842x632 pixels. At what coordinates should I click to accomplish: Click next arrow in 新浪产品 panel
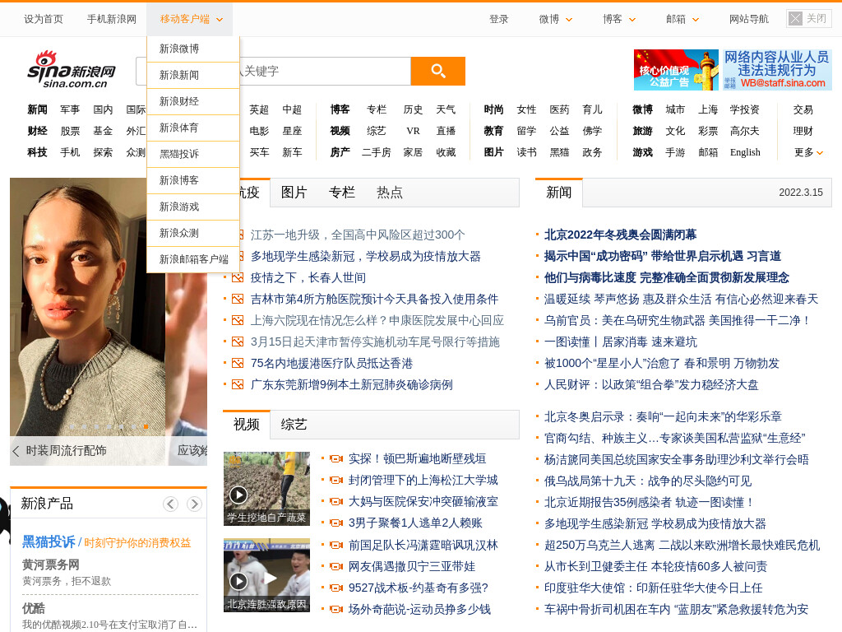tap(194, 504)
